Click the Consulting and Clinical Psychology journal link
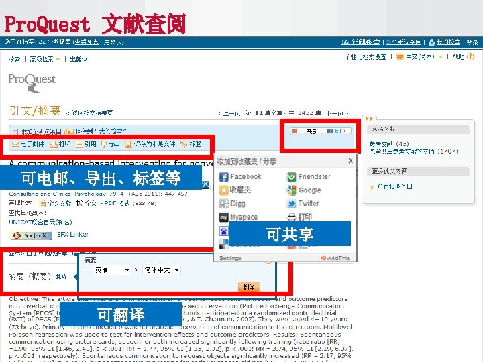Image resolution: width=483 pixels, height=362 pixels. (66, 194)
